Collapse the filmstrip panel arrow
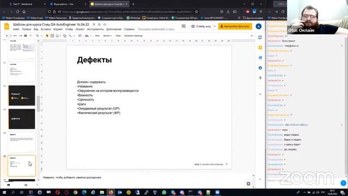Image resolution: width=348 pixels, height=196 pixels. pyautogui.click(x=37, y=185)
